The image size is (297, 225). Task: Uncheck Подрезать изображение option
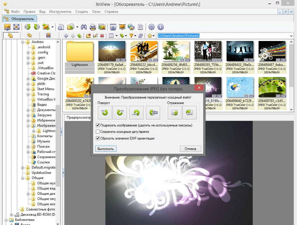tap(98, 125)
